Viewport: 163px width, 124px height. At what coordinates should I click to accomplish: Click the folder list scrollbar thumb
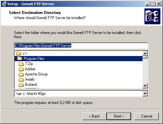click(145, 57)
